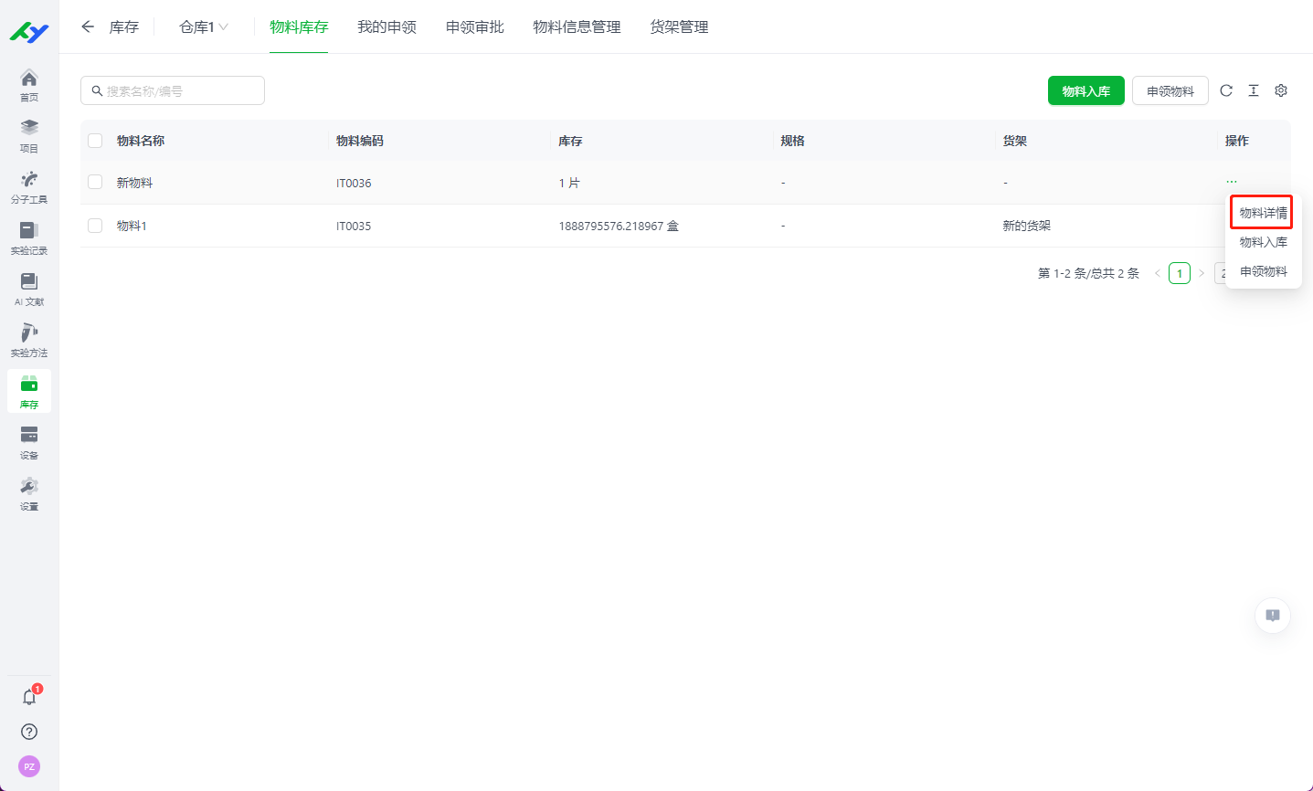Expand the 仓库1 warehouse dropdown
This screenshot has width=1313, height=791.
tap(204, 27)
